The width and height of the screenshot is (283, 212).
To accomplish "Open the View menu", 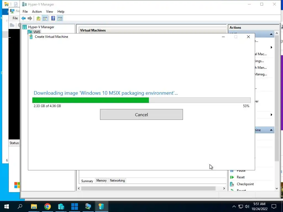I will click(x=49, y=12).
